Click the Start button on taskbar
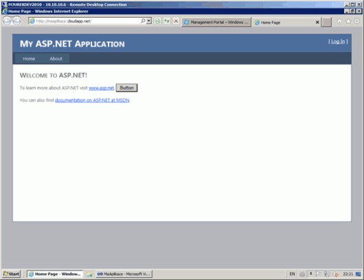This screenshot has height=280, width=364. point(12,274)
